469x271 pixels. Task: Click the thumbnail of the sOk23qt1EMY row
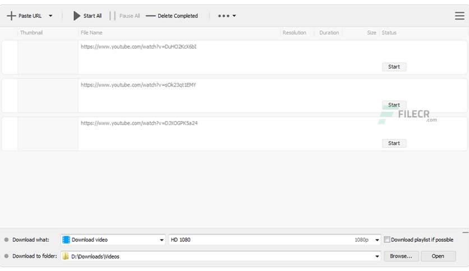(48, 96)
